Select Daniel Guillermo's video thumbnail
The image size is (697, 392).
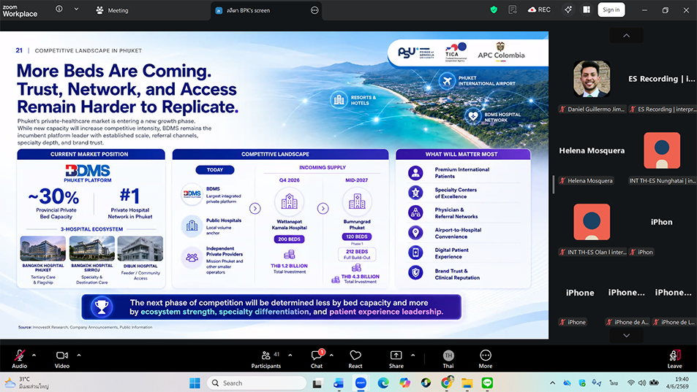pyautogui.click(x=591, y=79)
